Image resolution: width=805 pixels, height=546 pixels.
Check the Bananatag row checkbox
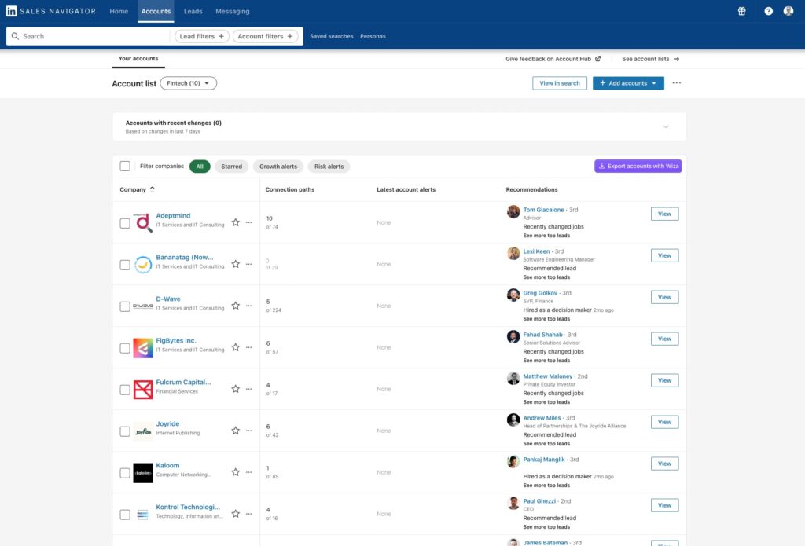[125, 265]
